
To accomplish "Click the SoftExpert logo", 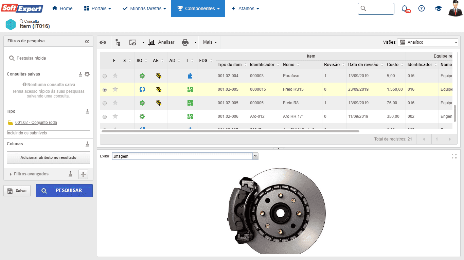I will pyautogui.click(x=22, y=8).
